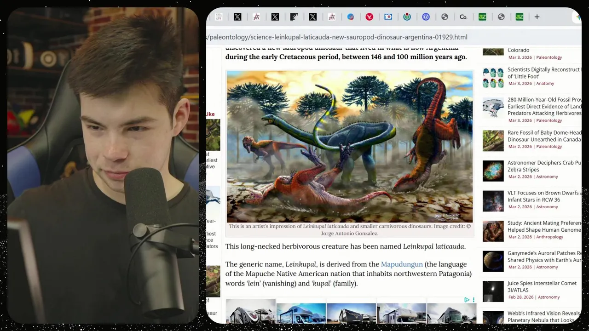
Task: Select the tab with the R favicon
Action: (x=219, y=17)
